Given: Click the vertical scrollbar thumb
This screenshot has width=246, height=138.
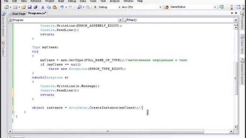Looking at the screenshot, I should 236,78.
